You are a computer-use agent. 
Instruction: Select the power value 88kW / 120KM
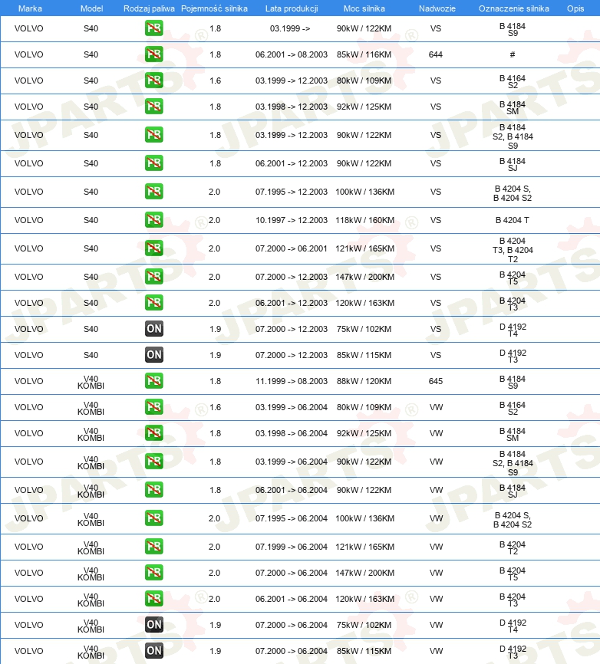pyautogui.click(x=364, y=381)
